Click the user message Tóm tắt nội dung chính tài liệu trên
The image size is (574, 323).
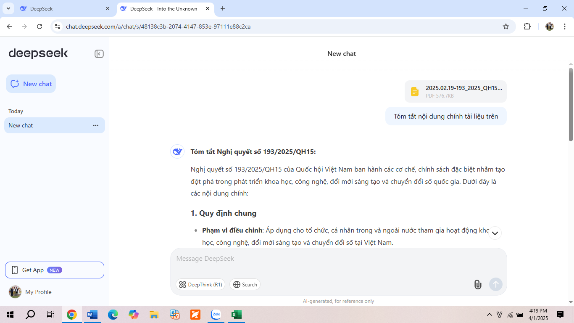coord(446,116)
